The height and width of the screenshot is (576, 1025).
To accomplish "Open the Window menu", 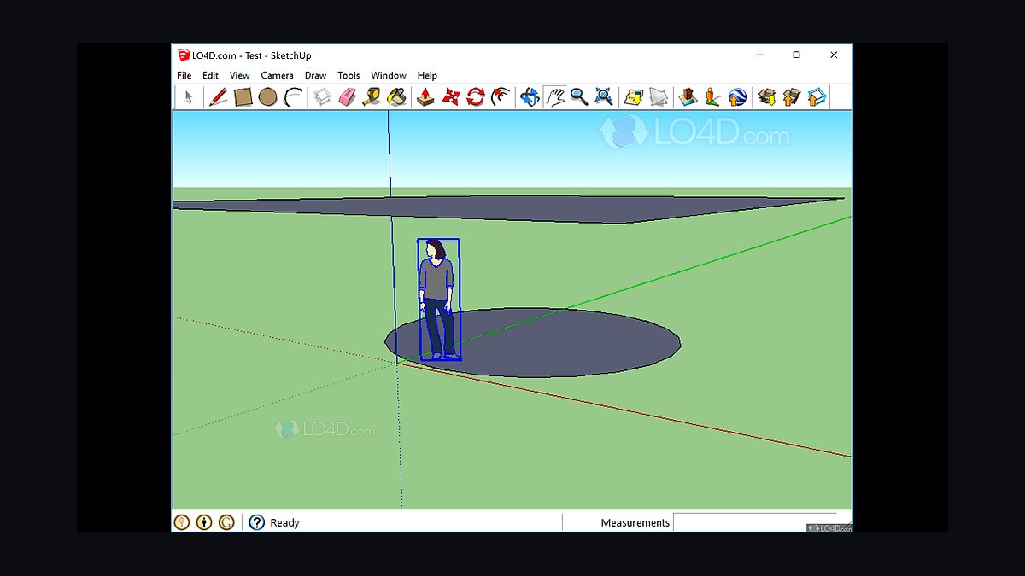I will 389,75.
